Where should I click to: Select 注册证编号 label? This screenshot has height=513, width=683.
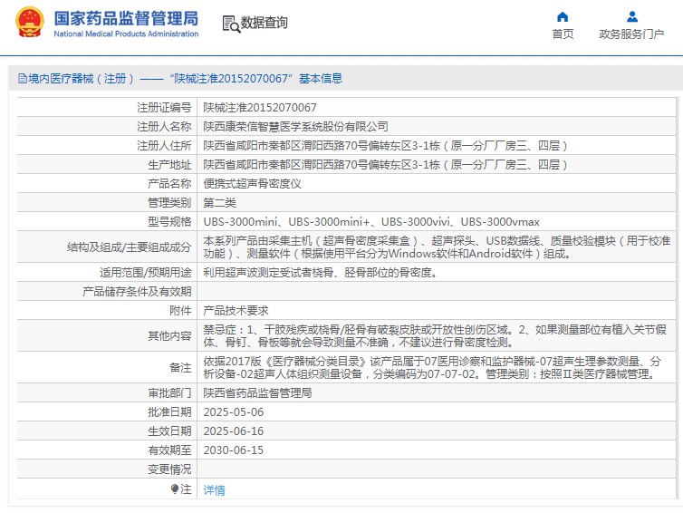(x=164, y=107)
